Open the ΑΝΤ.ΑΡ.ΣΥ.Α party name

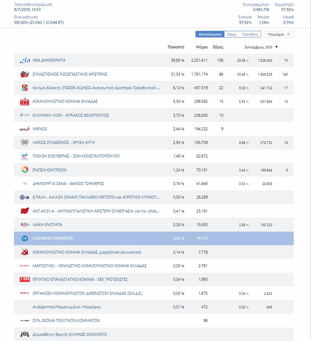pyautogui.click(x=96, y=211)
